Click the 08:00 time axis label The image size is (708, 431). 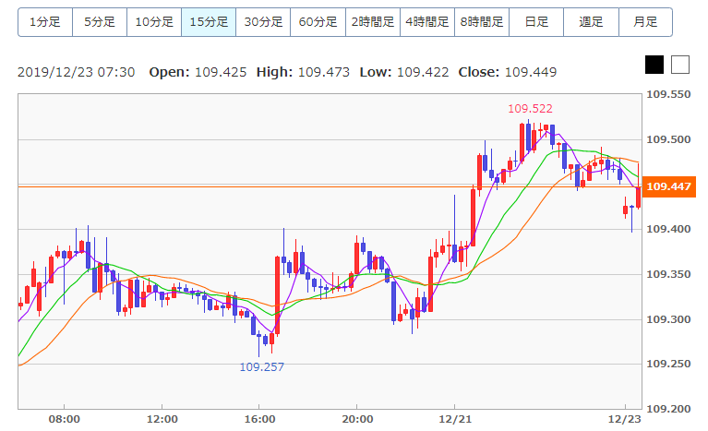[64, 419]
